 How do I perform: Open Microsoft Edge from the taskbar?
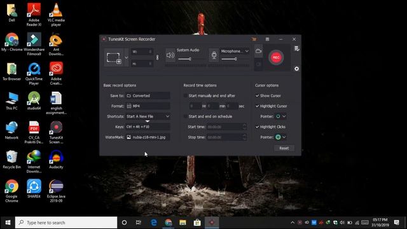154,223
